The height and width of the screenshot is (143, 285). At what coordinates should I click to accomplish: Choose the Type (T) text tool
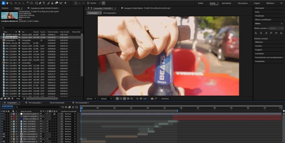point(44,3)
